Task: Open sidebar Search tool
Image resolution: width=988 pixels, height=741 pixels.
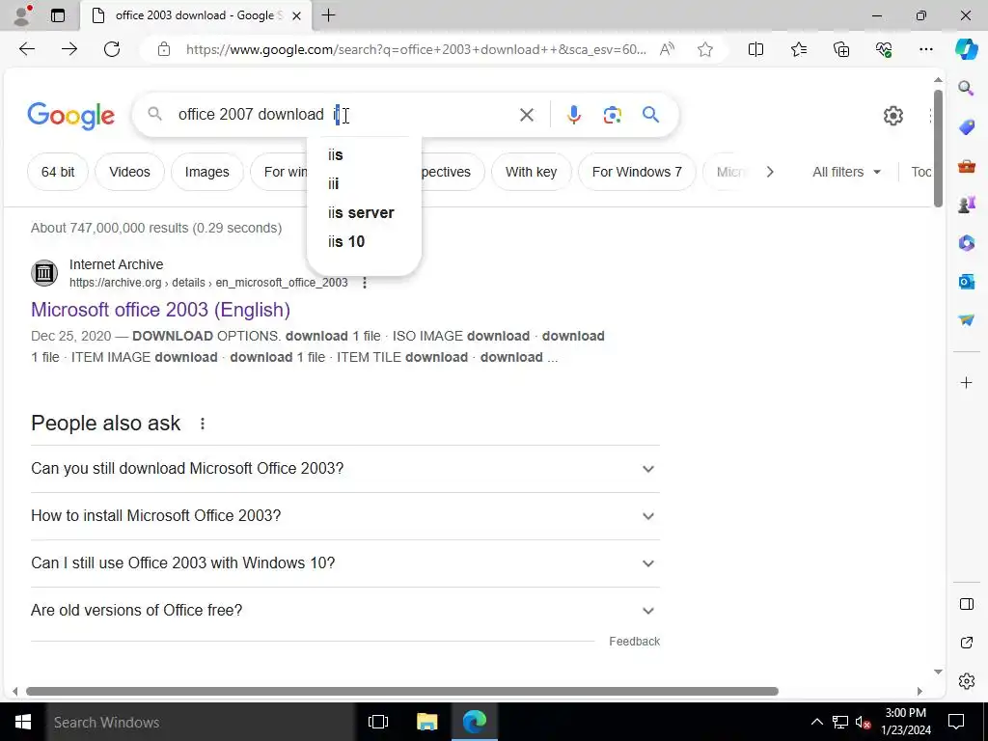Action: (966, 88)
